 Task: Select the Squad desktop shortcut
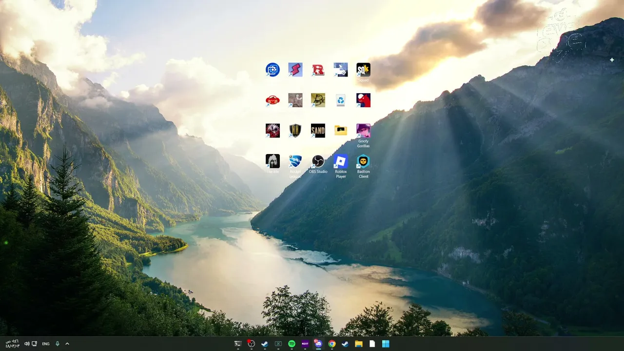pyautogui.click(x=363, y=72)
